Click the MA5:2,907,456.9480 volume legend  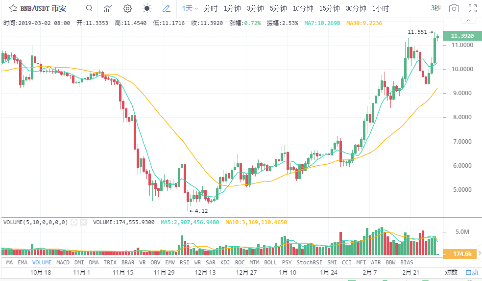pos(190,222)
